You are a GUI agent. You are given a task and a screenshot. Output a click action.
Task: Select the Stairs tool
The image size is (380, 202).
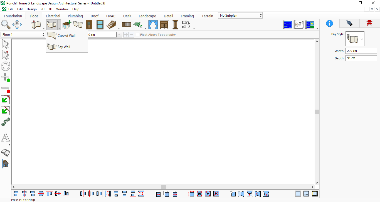(x=111, y=25)
